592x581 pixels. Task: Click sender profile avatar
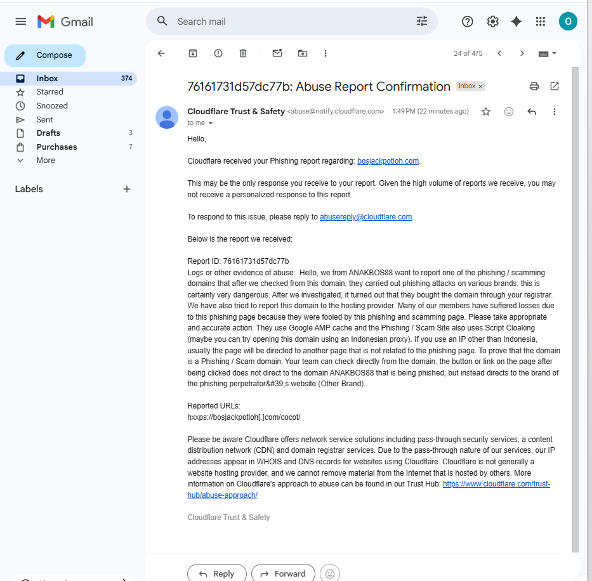tap(167, 117)
